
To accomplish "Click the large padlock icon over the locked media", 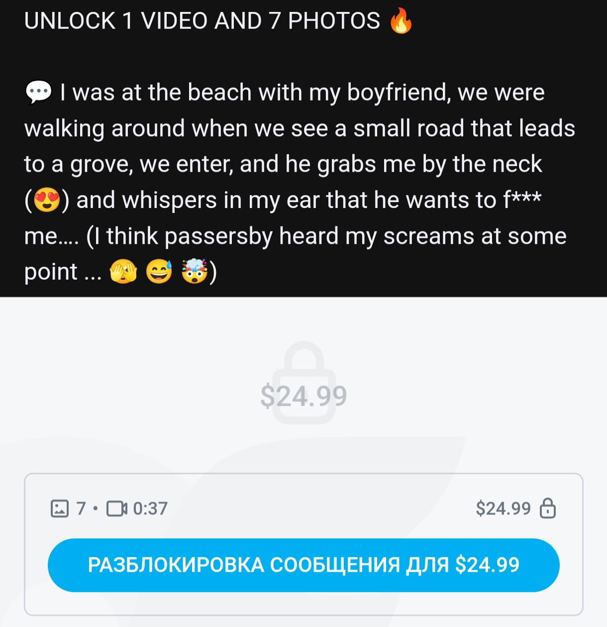I will coord(303,382).
